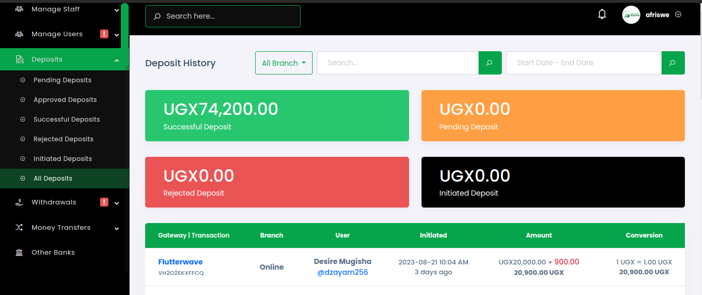
Task: Click the "1 UGX = 1.00 UGX" conversion rate
Action: tap(644, 262)
